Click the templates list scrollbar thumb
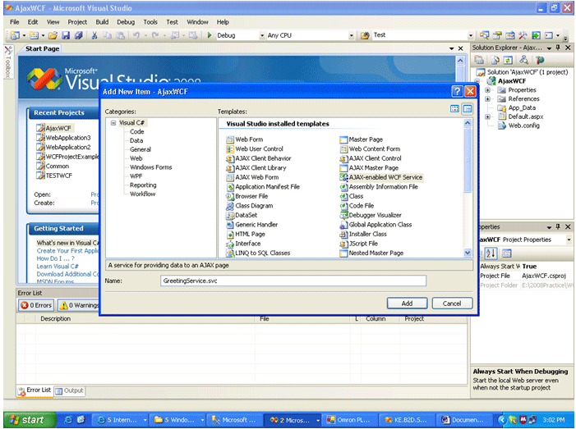Image resolution: width=576 pixels, height=429 pixels. (468, 160)
